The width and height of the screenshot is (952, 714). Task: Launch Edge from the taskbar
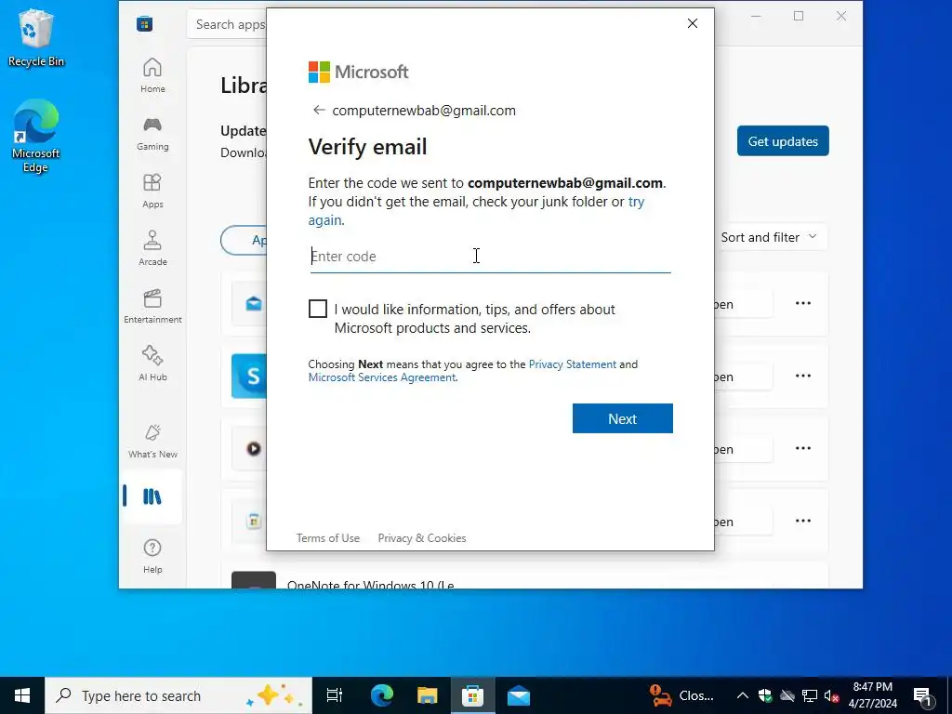click(x=382, y=695)
